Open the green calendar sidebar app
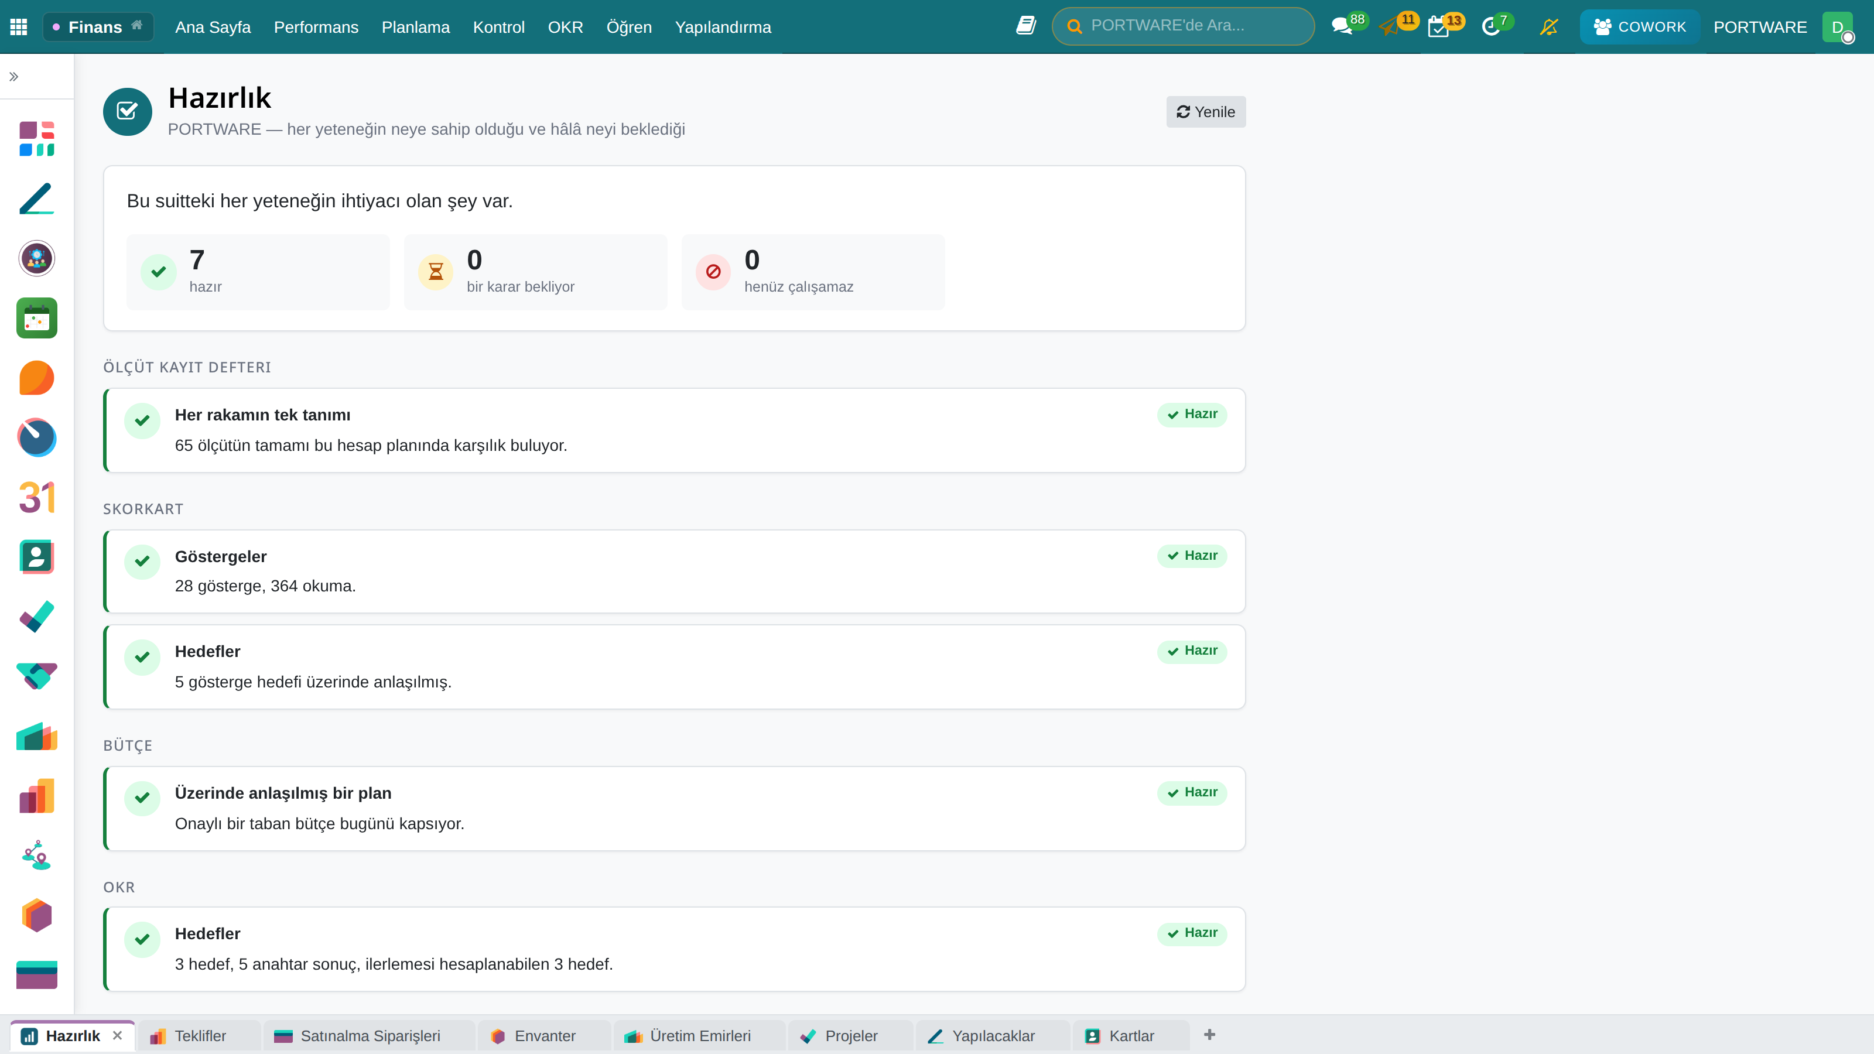Screen dimensions: 1874x1054 (36, 318)
